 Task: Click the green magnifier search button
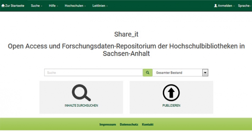coord(148,73)
